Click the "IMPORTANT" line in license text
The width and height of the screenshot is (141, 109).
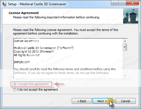22,62
